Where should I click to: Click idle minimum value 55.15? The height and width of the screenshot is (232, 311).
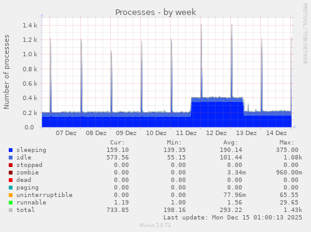pos(176,158)
